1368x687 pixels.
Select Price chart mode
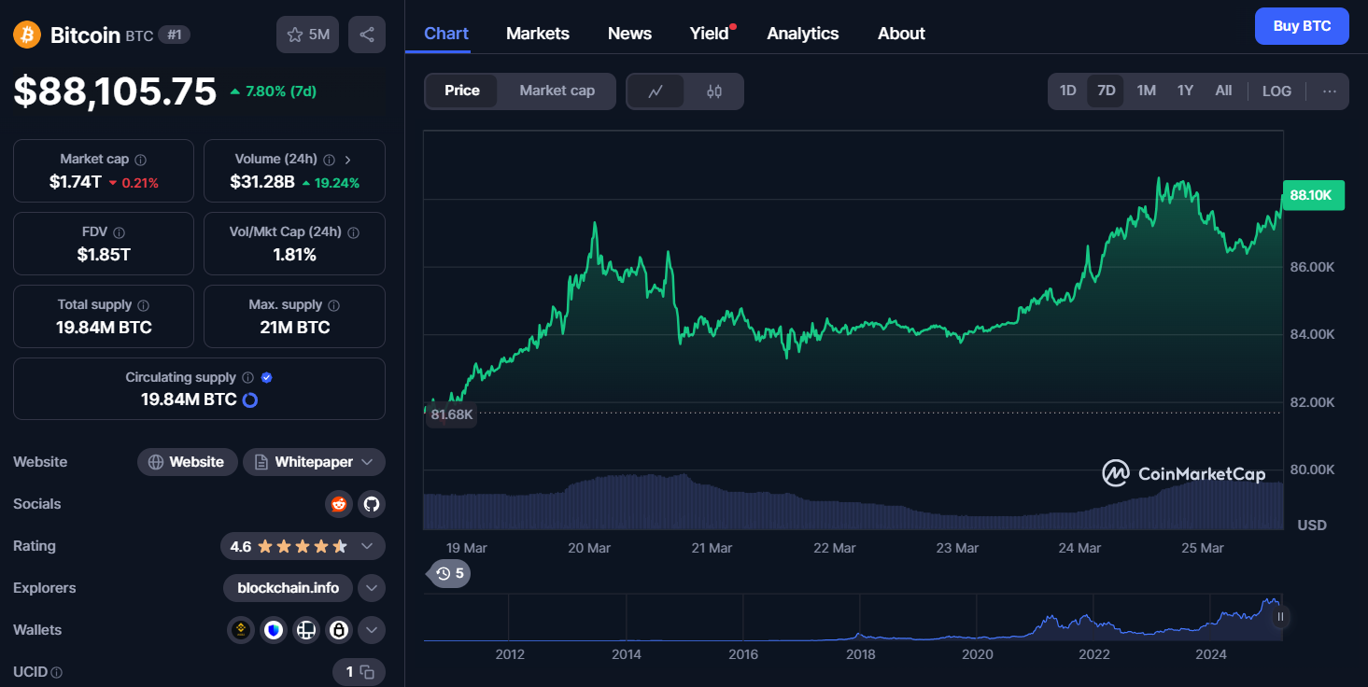pos(462,91)
